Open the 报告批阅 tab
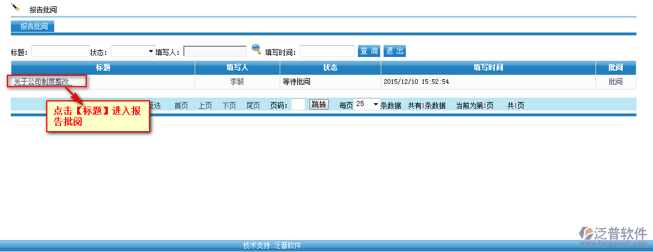This screenshot has height=252, width=653. coord(33,27)
